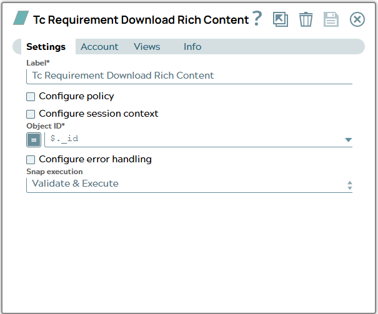The height and width of the screenshot is (314, 378).
Task: Select the dialog title text
Action: click(x=141, y=20)
